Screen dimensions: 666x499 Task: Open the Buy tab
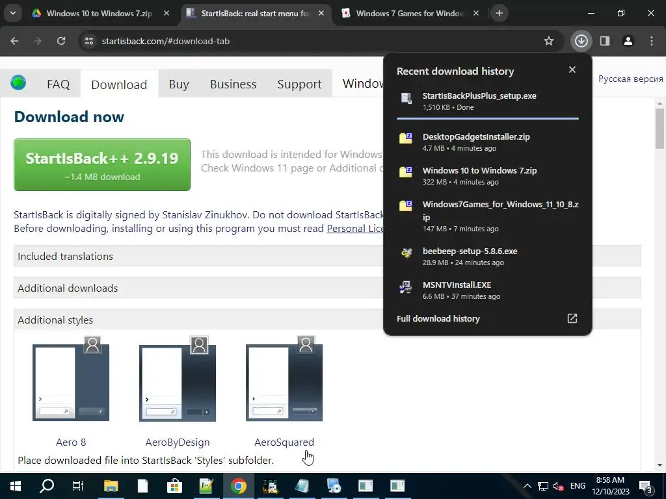pyautogui.click(x=179, y=84)
